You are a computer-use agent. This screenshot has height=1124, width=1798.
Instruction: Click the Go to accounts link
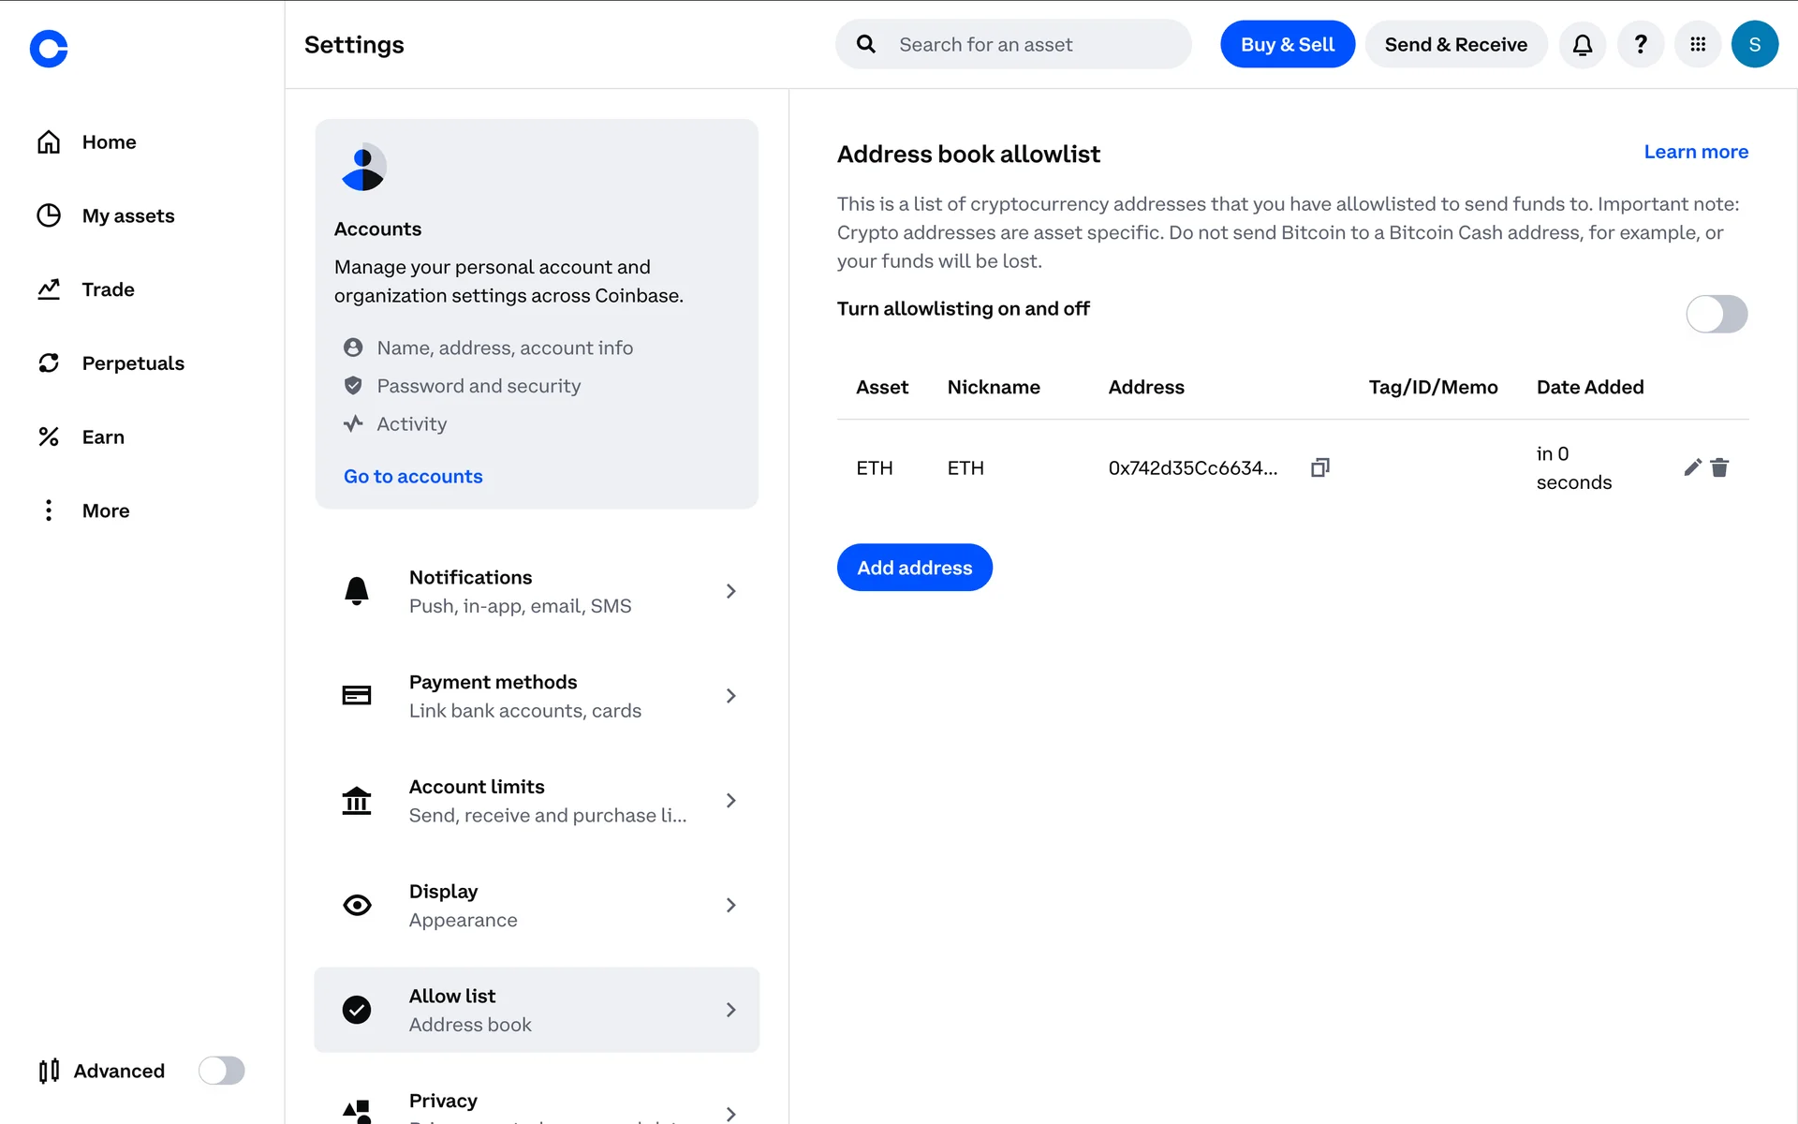pos(413,477)
